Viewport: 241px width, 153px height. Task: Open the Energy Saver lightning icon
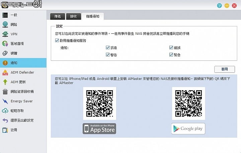(x=5, y=101)
